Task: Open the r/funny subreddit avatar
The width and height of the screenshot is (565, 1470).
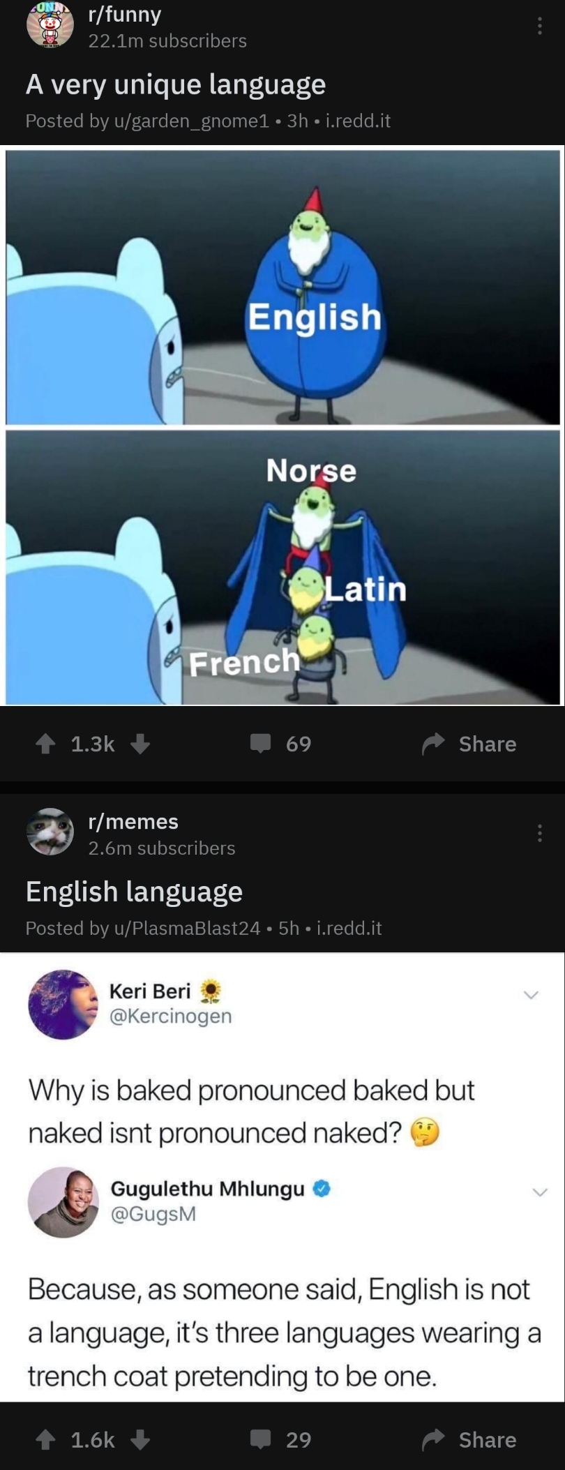Action: click(x=50, y=27)
